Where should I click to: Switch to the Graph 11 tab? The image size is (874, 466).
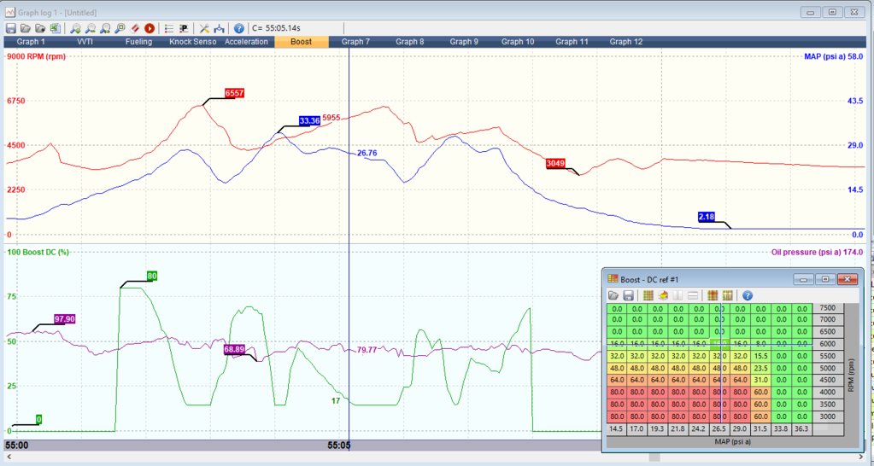[572, 42]
